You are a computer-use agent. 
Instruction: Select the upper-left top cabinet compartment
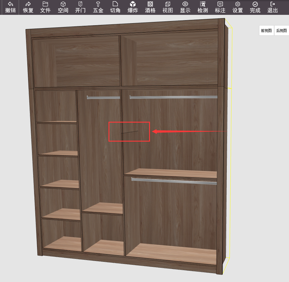[x=76, y=62]
